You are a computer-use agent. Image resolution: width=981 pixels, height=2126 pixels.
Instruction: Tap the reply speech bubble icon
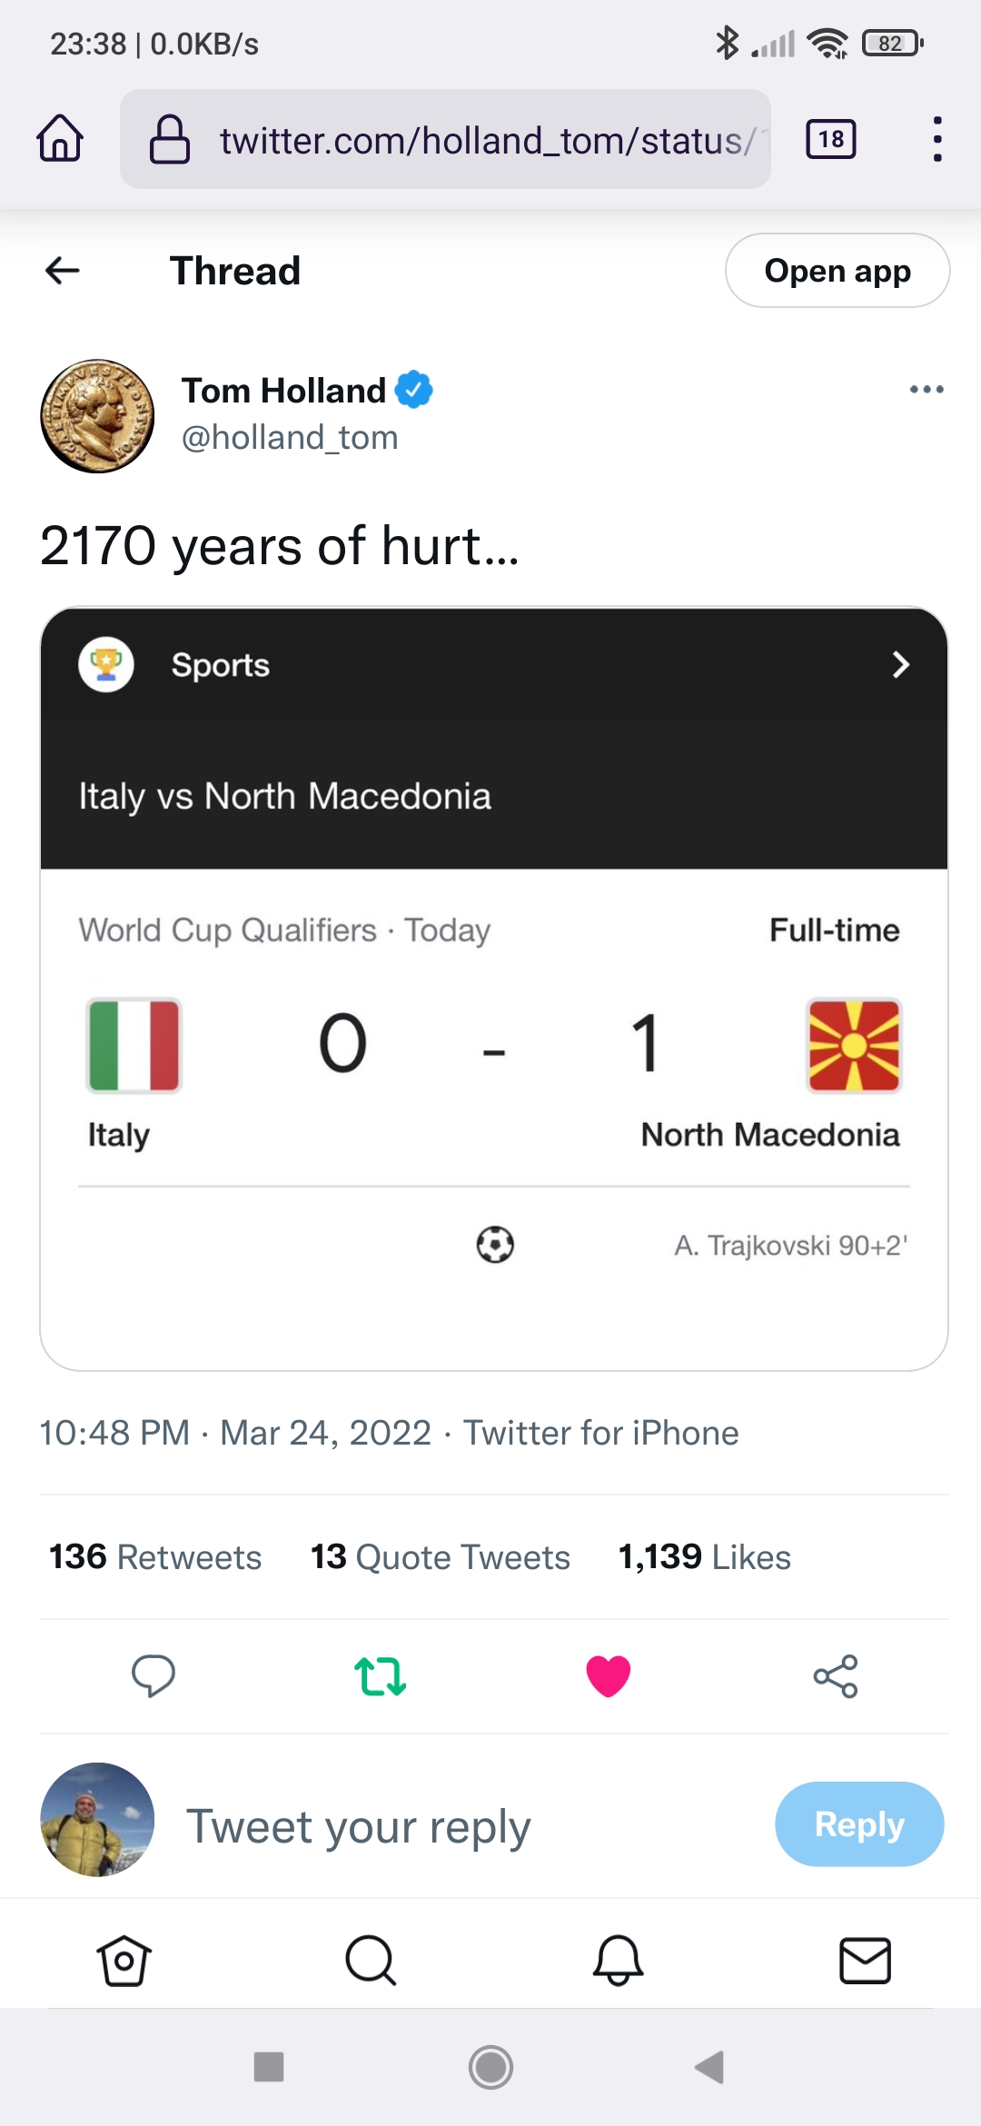[x=154, y=1675]
